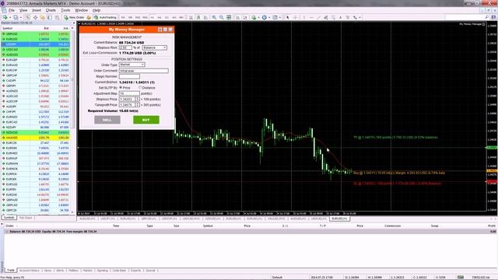498x280 pixels.
Task: Select the cursor arrow tool
Action: click(x=287, y=17)
